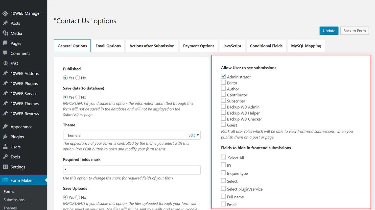Check the Email: field checkbox

point(223,204)
